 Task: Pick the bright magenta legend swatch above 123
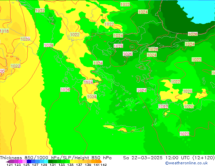(x=20, y=162)
